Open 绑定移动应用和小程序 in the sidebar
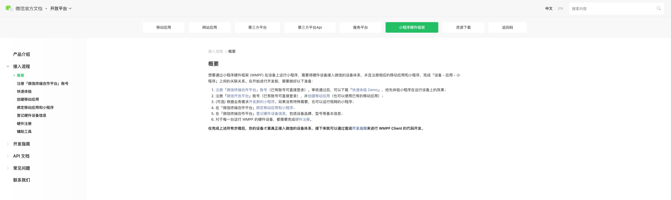 pyautogui.click(x=35, y=108)
